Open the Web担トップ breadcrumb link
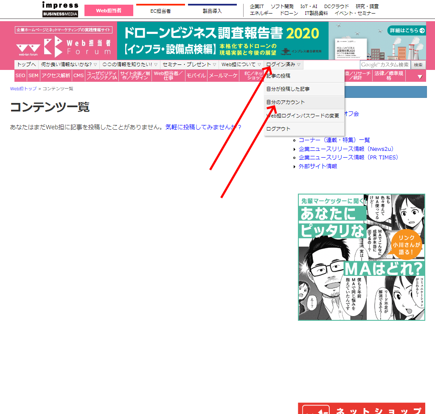The width and height of the screenshot is (435, 414). (x=23, y=89)
